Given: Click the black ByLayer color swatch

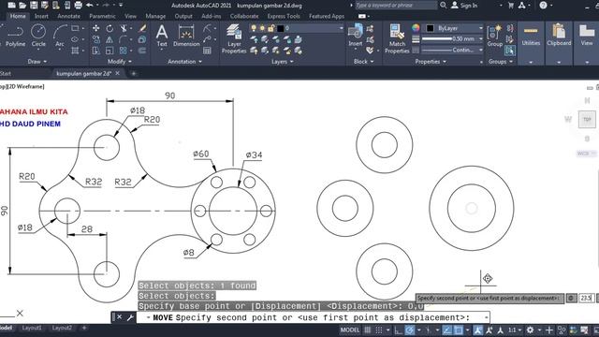Looking at the screenshot, I should [430, 28].
